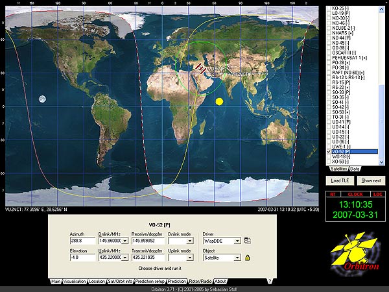
Task: Click the CLOCK label in the clock panel
Action: 355,194
